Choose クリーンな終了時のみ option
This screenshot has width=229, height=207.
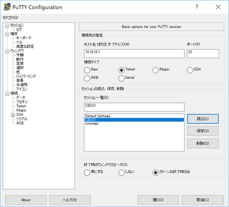[156, 173]
